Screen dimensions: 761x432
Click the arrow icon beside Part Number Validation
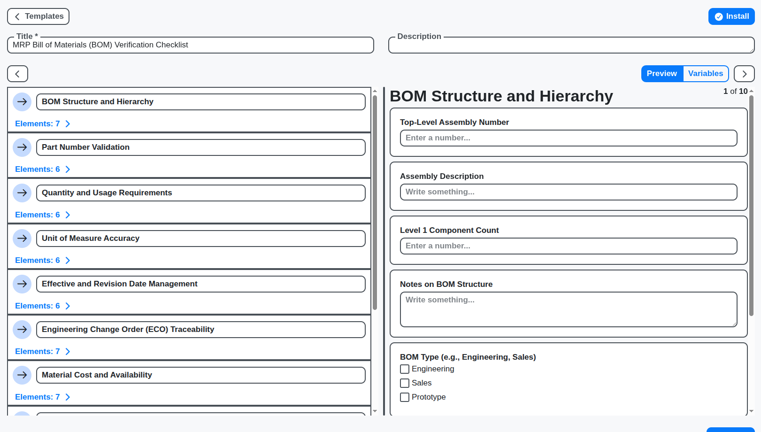[22, 147]
